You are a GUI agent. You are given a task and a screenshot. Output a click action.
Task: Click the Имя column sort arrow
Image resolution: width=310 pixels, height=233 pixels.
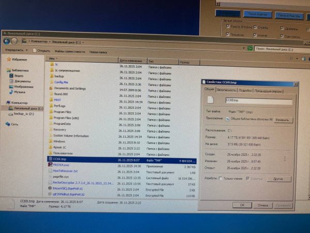pos(56,59)
